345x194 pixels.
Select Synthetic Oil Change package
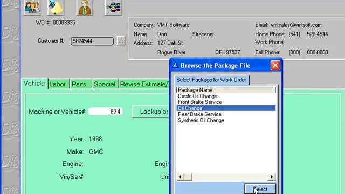point(226,120)
